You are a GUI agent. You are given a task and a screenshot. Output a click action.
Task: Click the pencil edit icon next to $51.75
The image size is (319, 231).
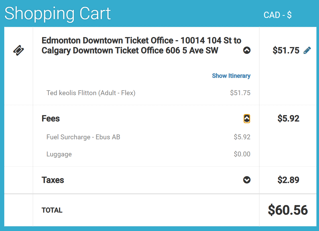coord(307,51)
